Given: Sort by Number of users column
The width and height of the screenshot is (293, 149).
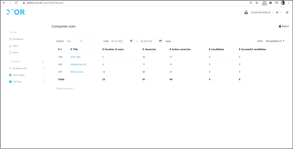Looking at the screenshot, I should click(113, 49).
